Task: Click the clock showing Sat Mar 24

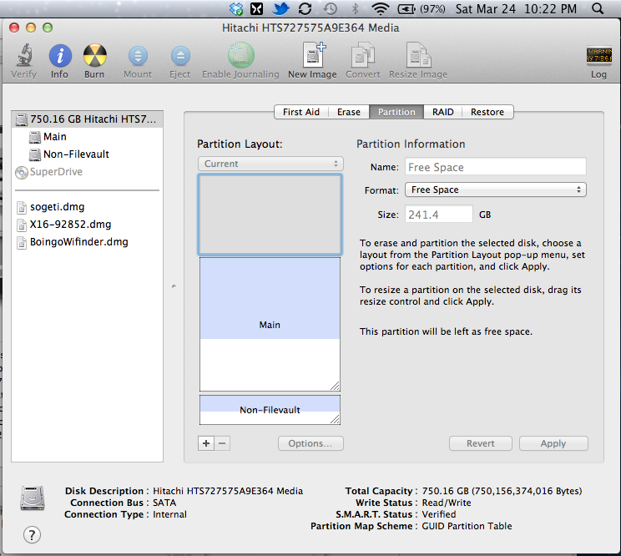Action: coord(516,8)
